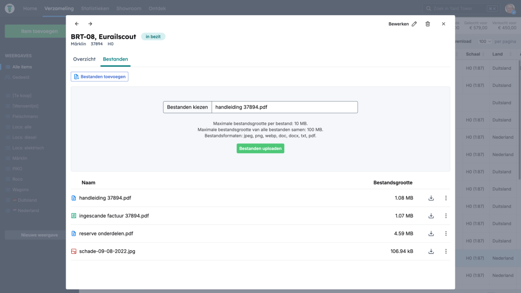521x293 pixels.
Task: Choose files with Bestanden kiezen
Action: pos(187,107)
